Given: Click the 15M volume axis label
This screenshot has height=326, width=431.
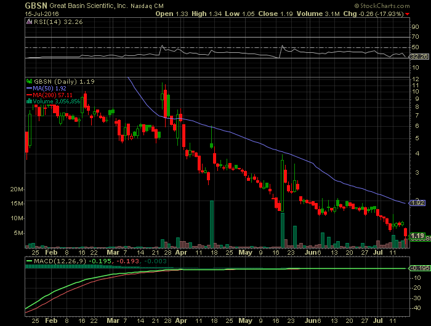Looking at the screenshot, I should (17, 204).
